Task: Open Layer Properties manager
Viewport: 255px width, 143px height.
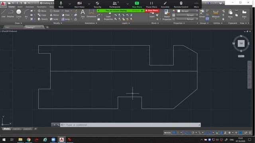Action: (x=108, y=17)
